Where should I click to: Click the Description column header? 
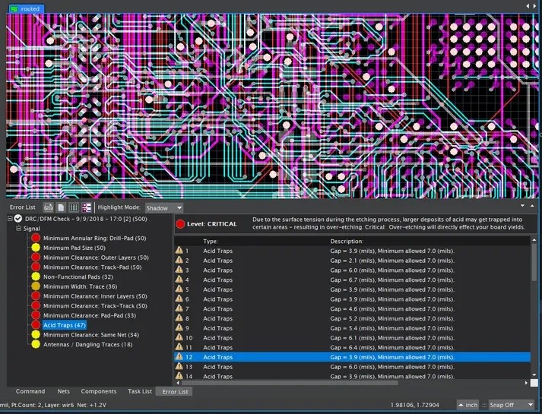click(347, 241)
